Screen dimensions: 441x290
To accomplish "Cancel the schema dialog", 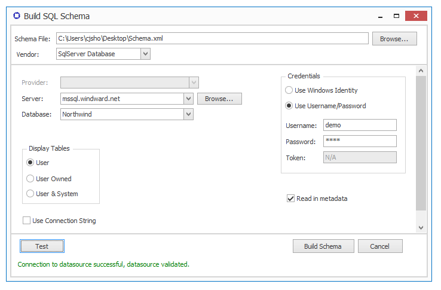I will [x=380, y=246].
